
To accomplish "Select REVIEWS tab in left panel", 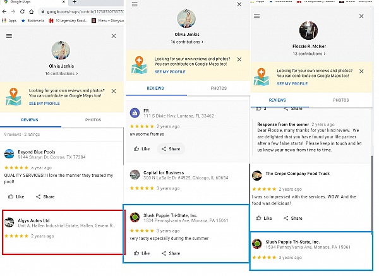I will 30,120.
